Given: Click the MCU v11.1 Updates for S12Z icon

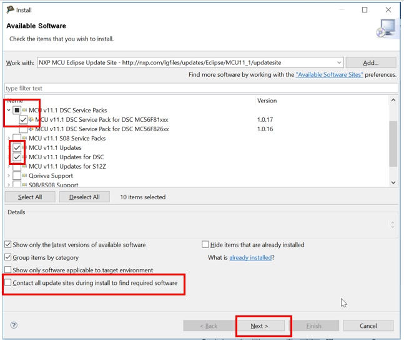Looking at the screenshot, I should [x=24, y=167].
